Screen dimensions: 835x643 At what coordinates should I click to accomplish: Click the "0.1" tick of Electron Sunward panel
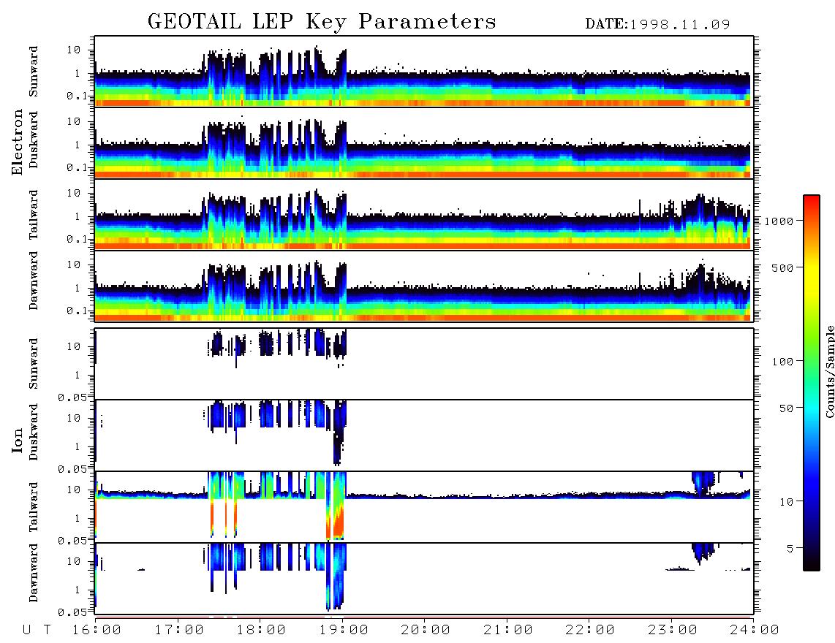coord(78,96)
